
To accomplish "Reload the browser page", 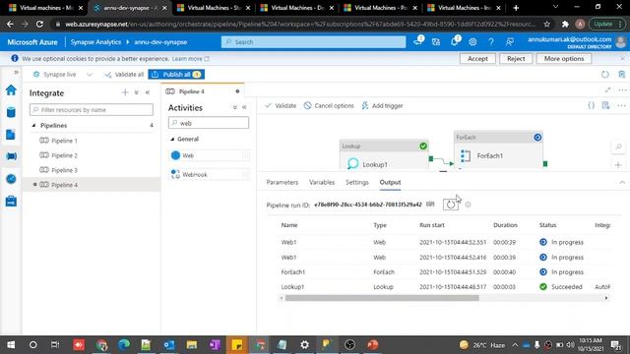I will tap(39, 24).
